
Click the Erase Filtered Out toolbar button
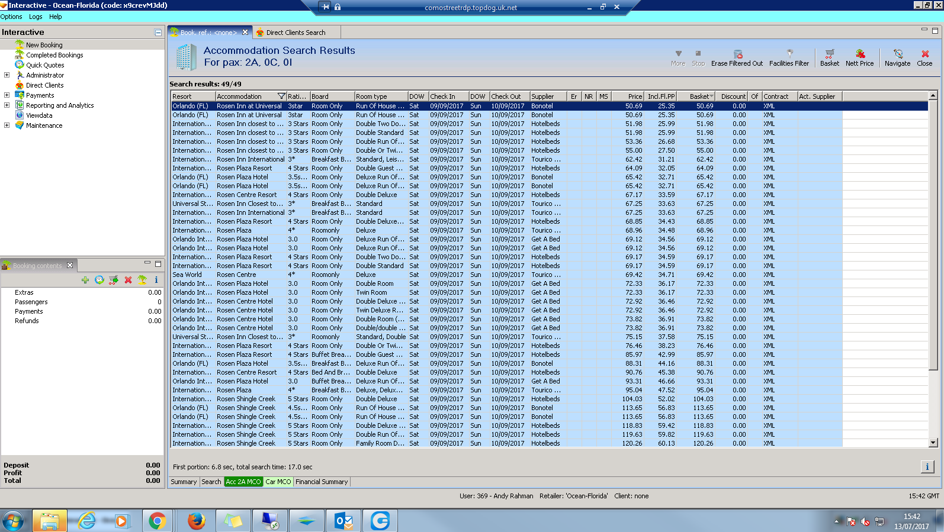[x=737, y=58]
